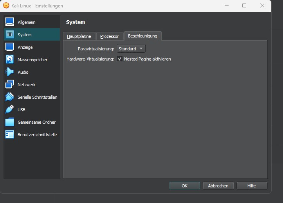Close the Kali Linux Einstellungen window
This screenshot has width=283, height=203.
tap(262, 5)
